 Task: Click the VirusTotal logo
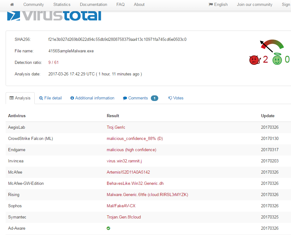[54, 16]
